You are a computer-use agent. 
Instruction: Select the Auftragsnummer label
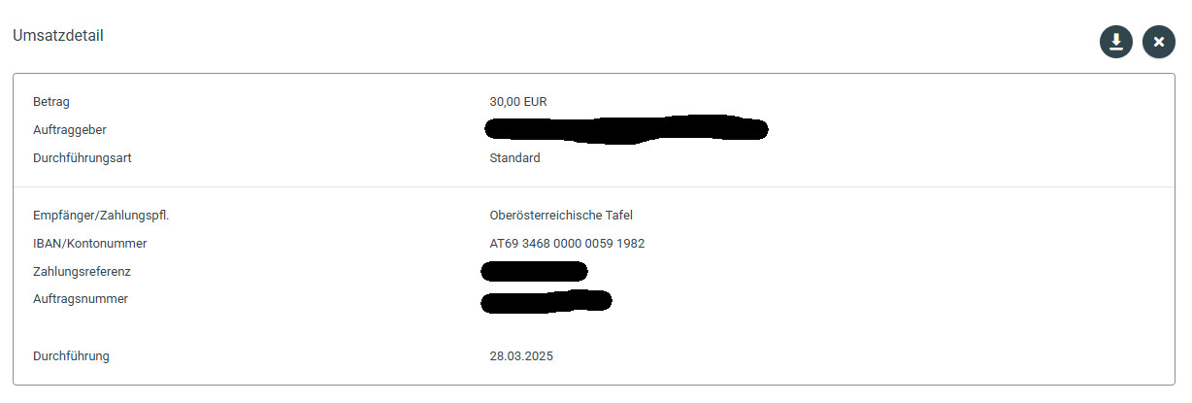click(81, 299)
